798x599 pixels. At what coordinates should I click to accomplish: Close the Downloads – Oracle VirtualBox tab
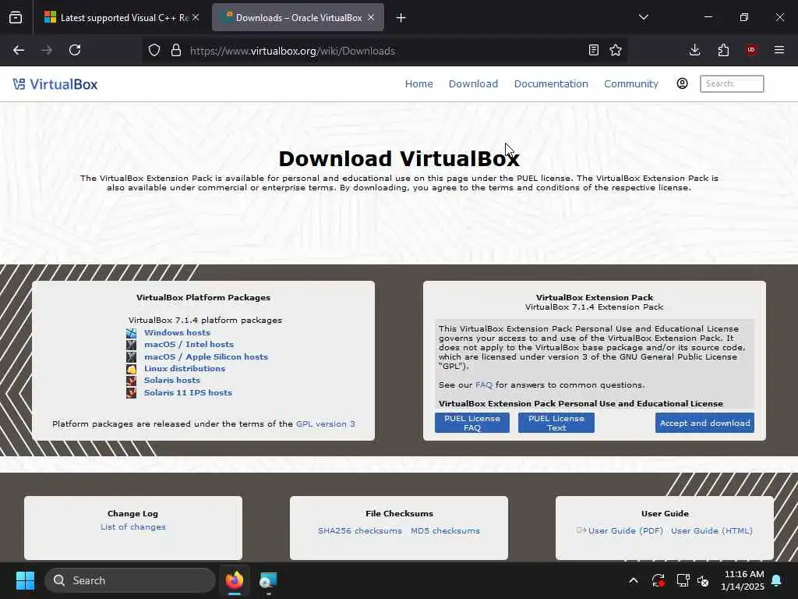[371, 17]
